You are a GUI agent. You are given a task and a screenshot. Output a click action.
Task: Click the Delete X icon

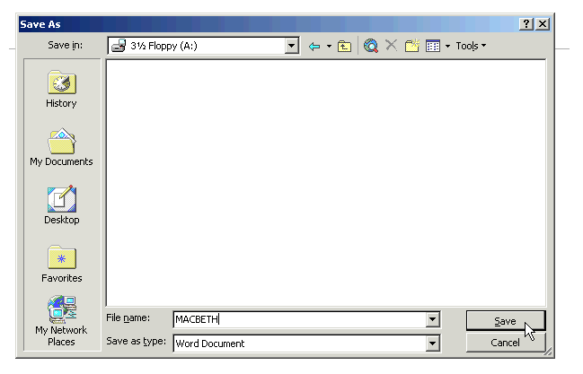tap(391, 46)
